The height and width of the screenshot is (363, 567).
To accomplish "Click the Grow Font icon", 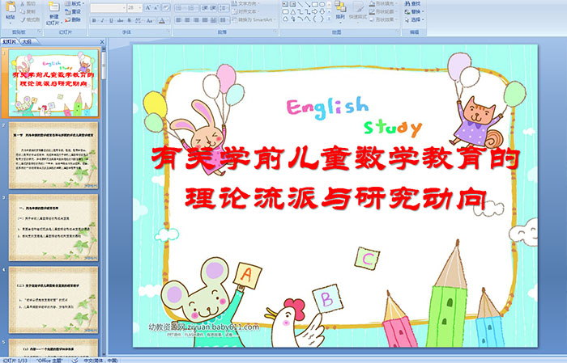I will click(x=148, y=7).
